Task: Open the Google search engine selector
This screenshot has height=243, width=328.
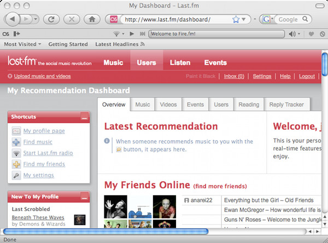Action: [267, 20]
